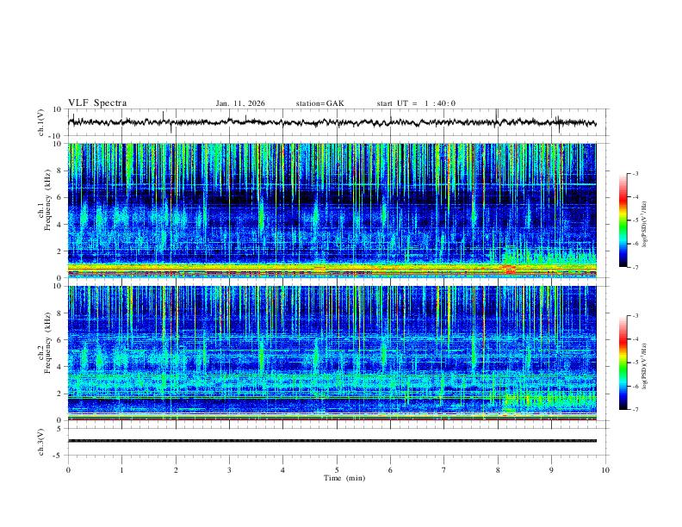Image resolution: width=682 pixels, height=527 pixels.
Task: Click the ch.1 voltage waveform trace
Action: pos(332,122)
